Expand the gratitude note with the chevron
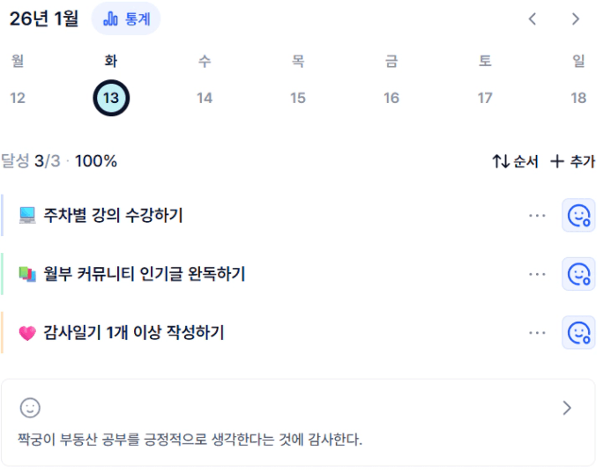This screenshot has width=603, height=474. pos(567,407)
